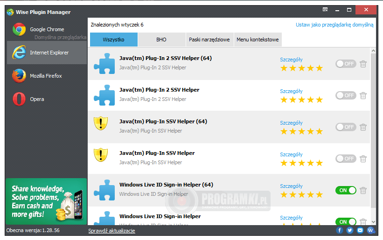The height and width of the screenshot is (240, 383).
Task: Click puzzle icon of Java Plug-In 2 SSV Helper (64)
Action: point(104,64)
